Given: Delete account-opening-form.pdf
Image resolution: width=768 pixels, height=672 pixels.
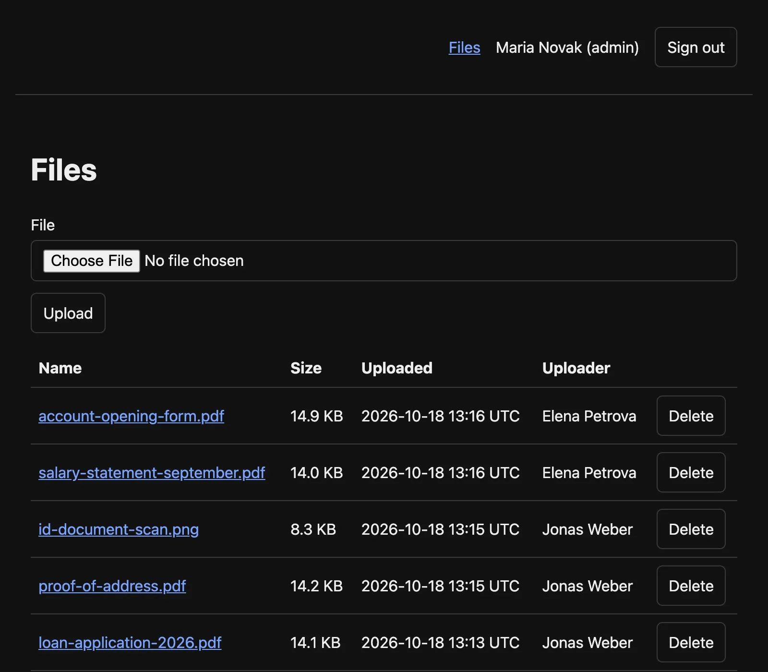Looking at the screenshot, I should pyautogui.click(x=691, y=416).
